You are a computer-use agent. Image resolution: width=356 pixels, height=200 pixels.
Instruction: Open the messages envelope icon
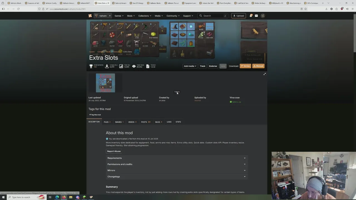pyautogui.click(x=256, y=16)
